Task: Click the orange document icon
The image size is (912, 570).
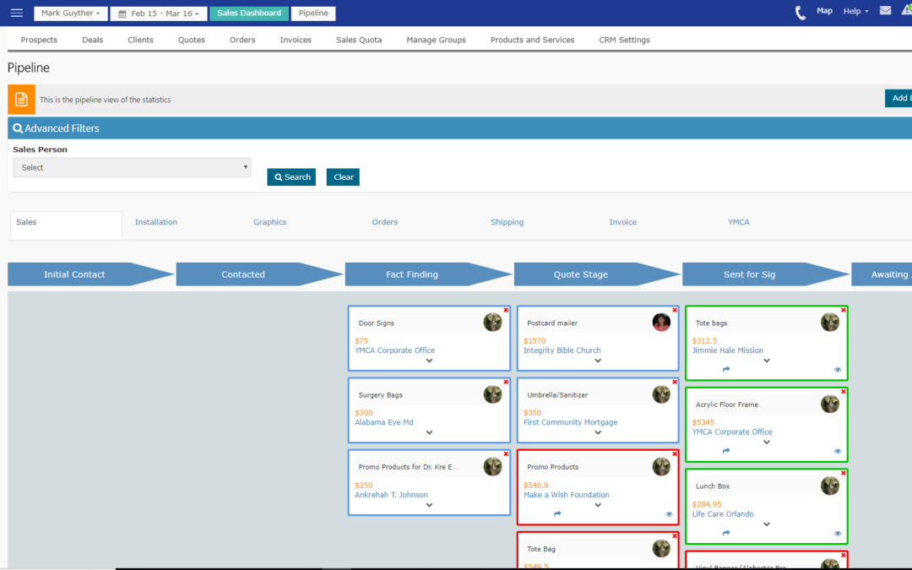Action: coord(21,100)
